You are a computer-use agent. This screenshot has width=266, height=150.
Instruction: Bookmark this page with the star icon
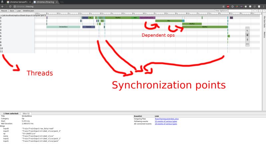point(223,6)
